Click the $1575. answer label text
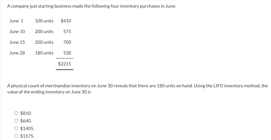 [x=27, y=136]
